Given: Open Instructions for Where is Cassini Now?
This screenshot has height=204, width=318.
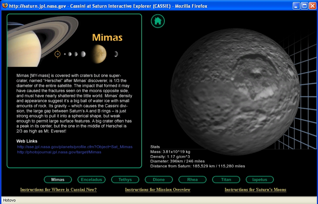Looking at the screenshot, I should 59,190.
